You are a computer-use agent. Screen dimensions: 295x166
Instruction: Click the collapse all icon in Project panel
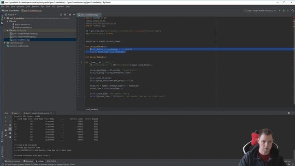(65, 14)
